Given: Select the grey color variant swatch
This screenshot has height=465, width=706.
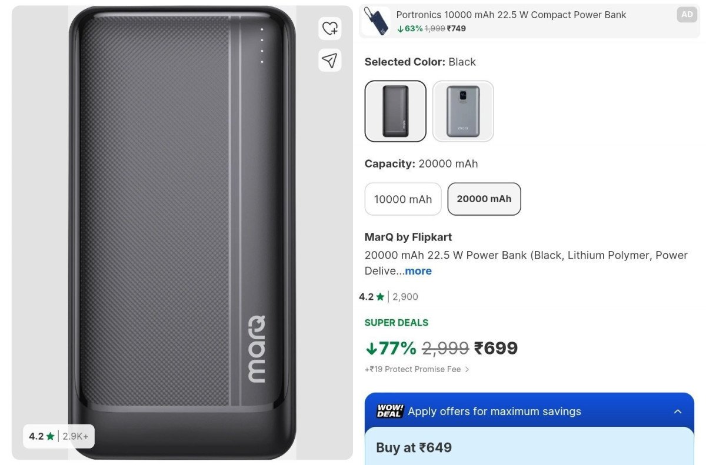Looking at the screenshot, I should (x=463, y=111).
